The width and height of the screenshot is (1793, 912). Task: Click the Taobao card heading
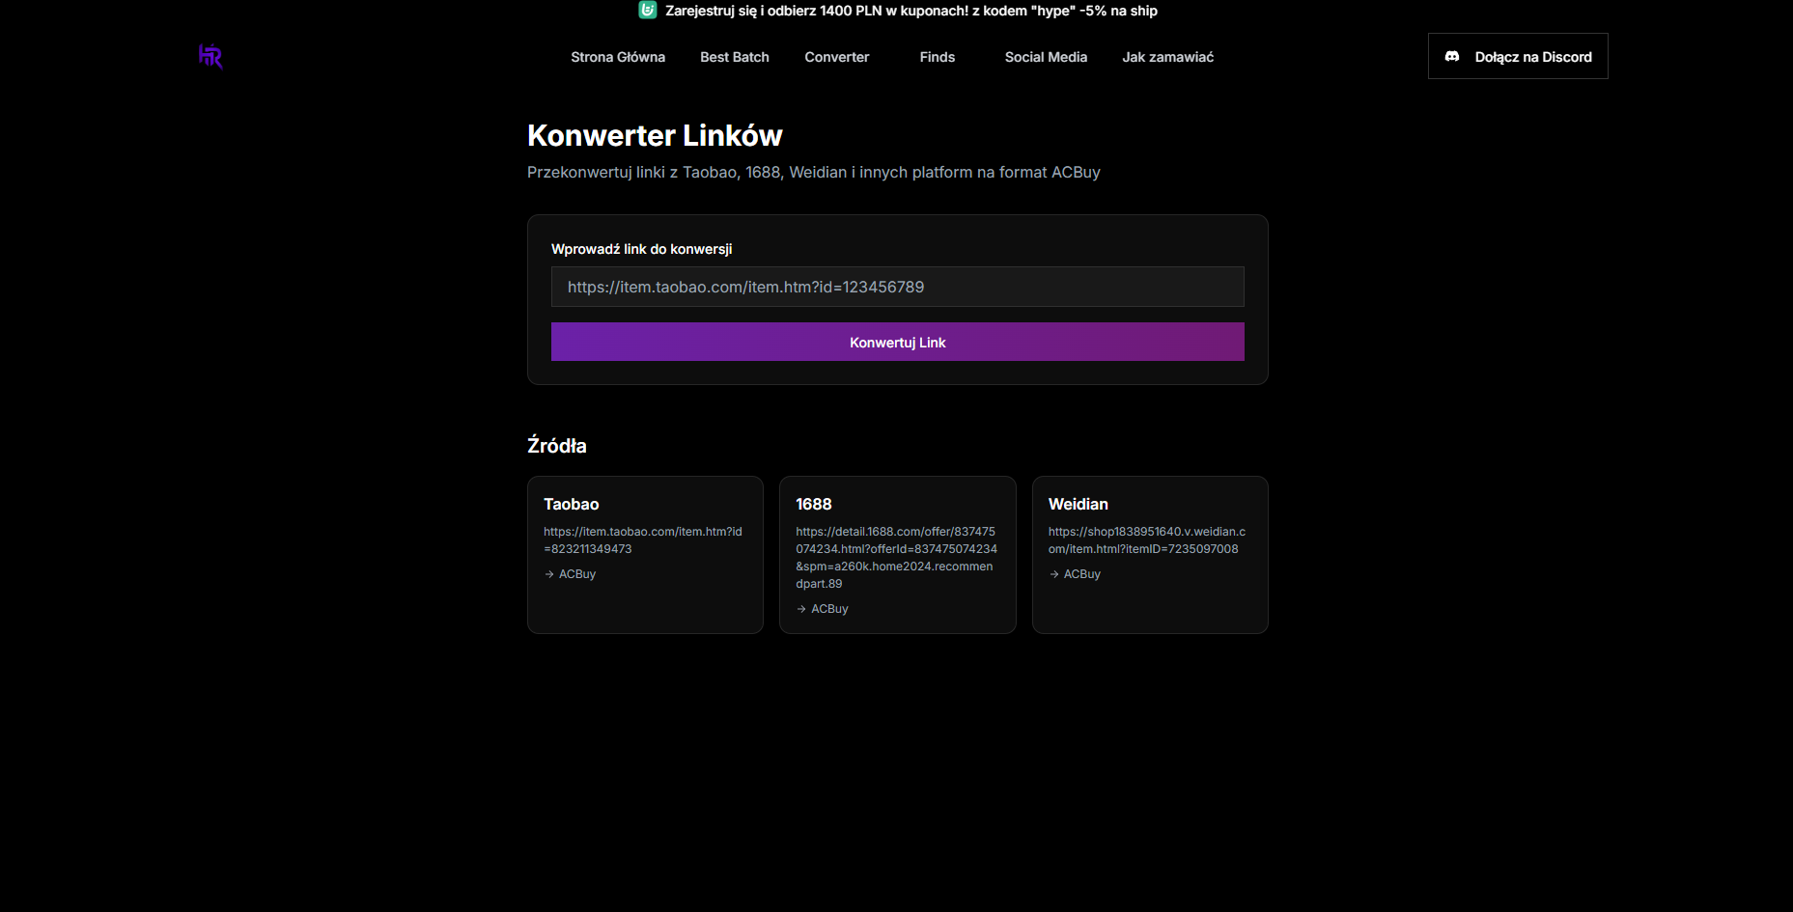pos(572,504)
